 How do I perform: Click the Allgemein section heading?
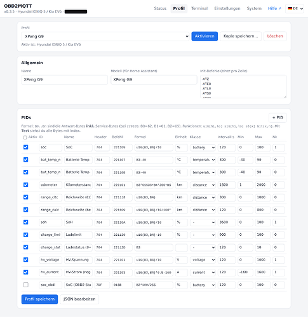(32, 63)
